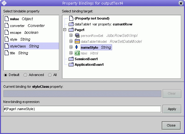185x134 pixels.
Task: Select the Default radio button
Action: (x=6, y=75)
